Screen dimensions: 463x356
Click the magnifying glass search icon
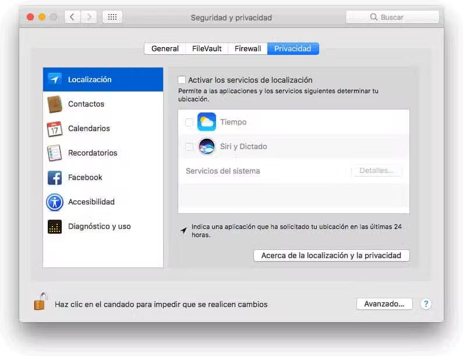coord(374,17)
